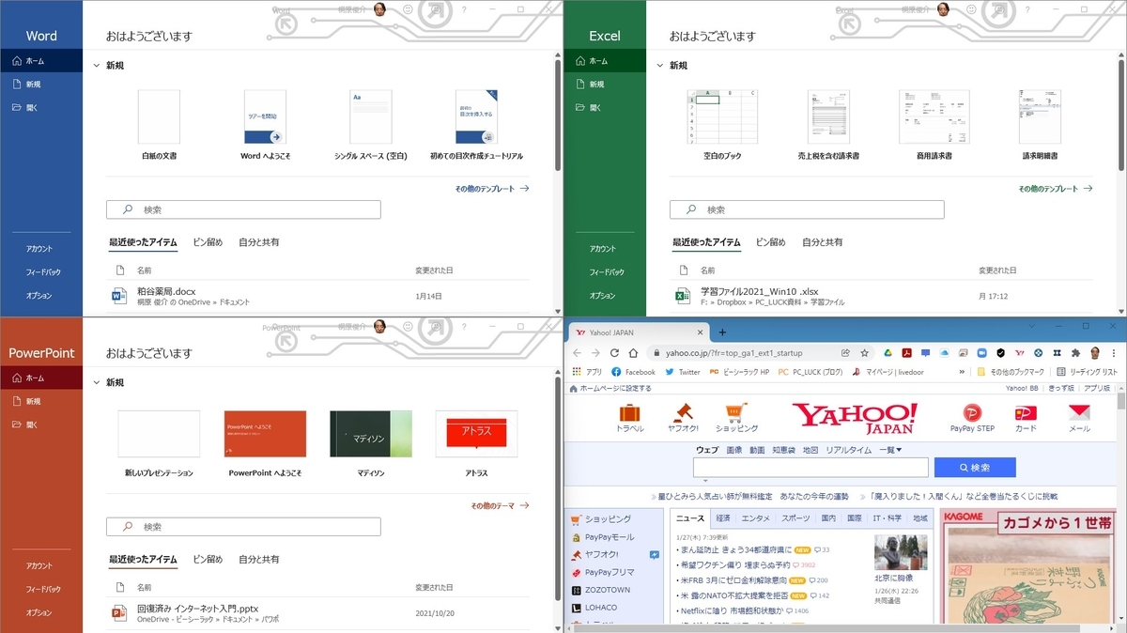Click Word's 新規 sidebar document icon
Image resolution: width=1127 pixels, height=633 pixels.
click(x=17, y=84)
